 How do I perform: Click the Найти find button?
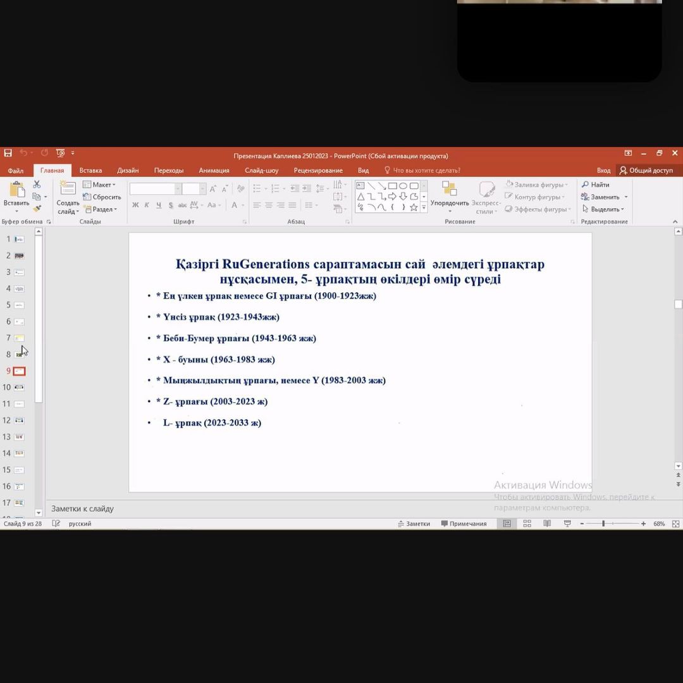point(596,185)
